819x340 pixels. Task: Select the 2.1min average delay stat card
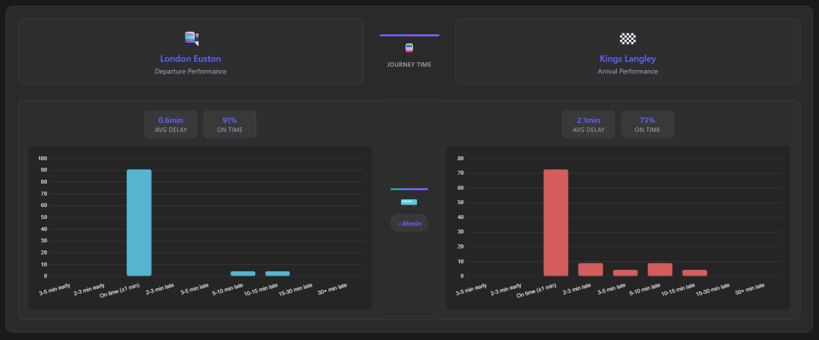click(588, 124)
